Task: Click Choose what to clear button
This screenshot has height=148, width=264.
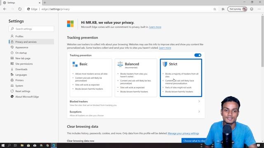Action: coord(194,141)
